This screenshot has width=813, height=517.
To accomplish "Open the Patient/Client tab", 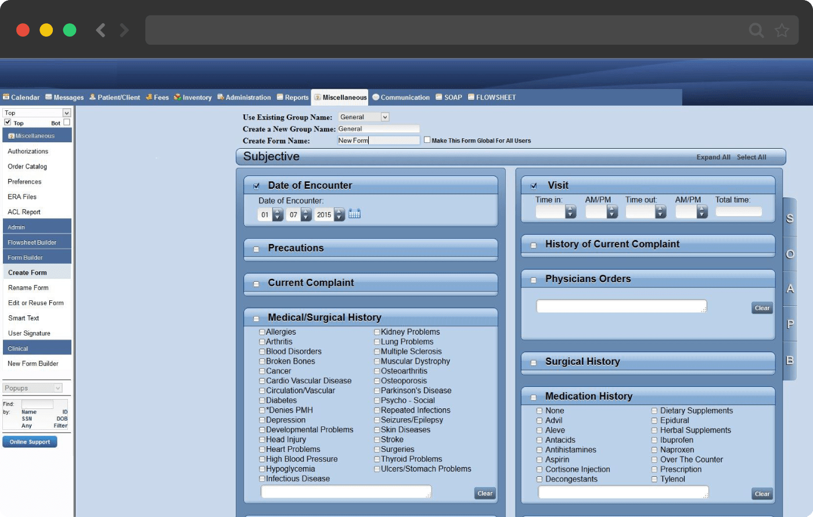I will point(114,97).
